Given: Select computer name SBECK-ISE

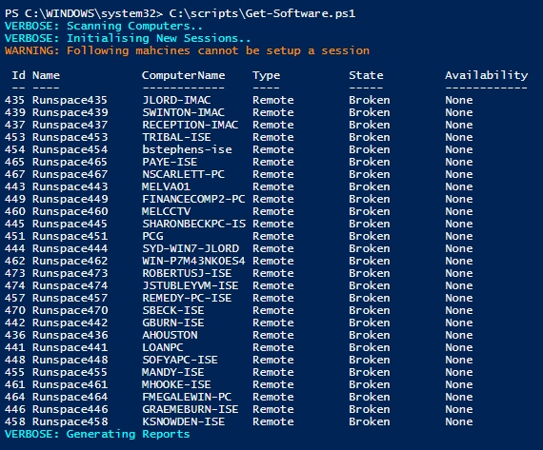Looking at the screenshot, I should click(x=173, y=310).
